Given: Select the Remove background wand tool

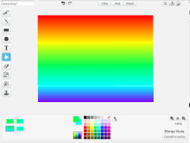Looking at the screenshot, I should [x=6, y=84].
